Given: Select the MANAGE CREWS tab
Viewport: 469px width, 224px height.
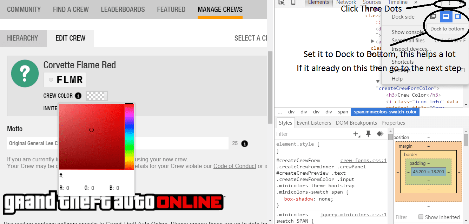Looking at the screenshot, I should 220,9.
